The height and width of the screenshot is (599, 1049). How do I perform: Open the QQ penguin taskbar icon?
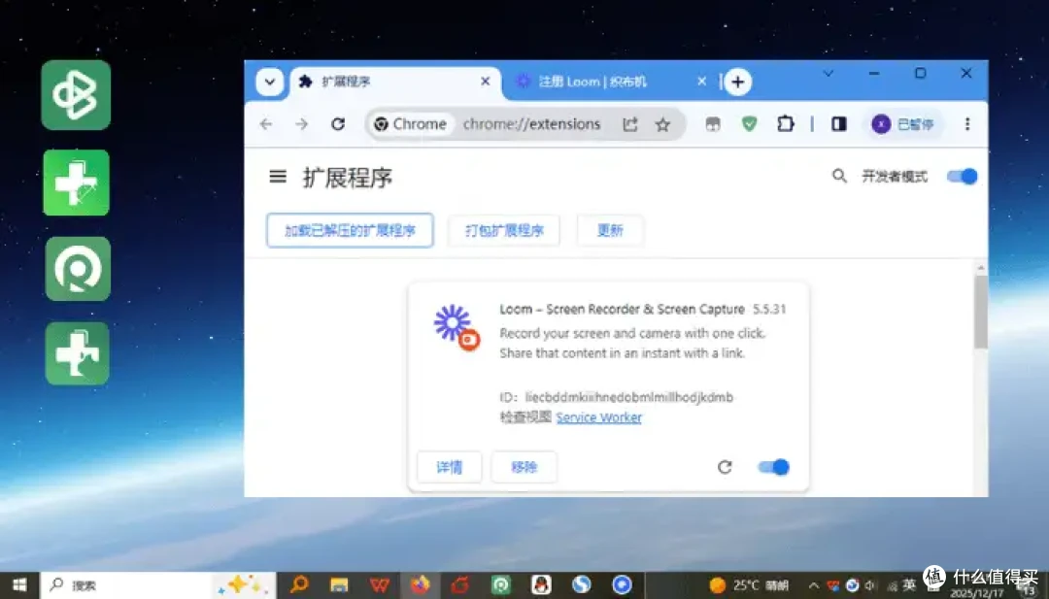(541, 585)
